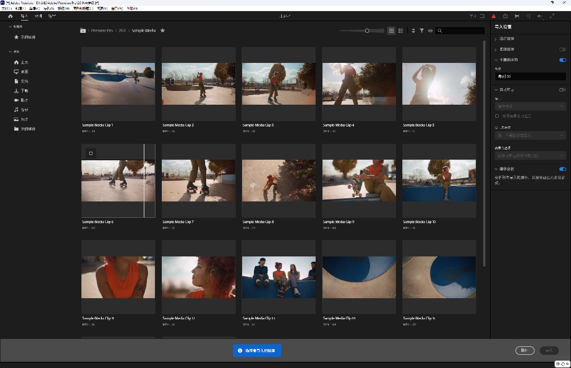Toggle the 复制媒体 copy media switch
Viewport: 571px width, 368px height.
click(x=563, y=49)
